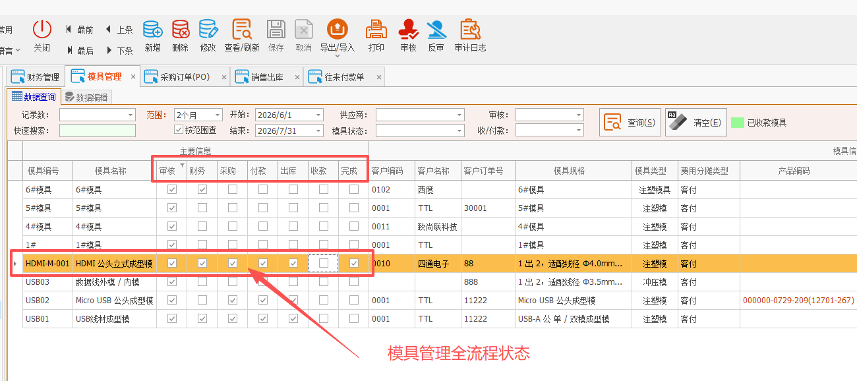Switch to the 财务管理 tab

point(36,77)
